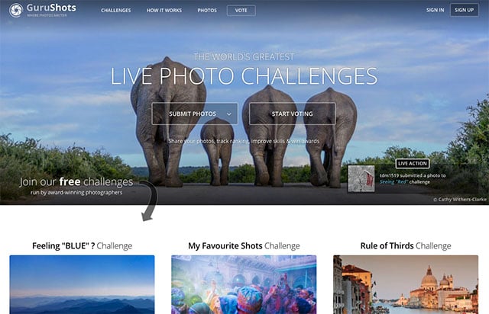The height and width of the screenshot is (314, 489).
Task: Expand the Submit Photos dropdown chevron
Action: coord(229,114)
